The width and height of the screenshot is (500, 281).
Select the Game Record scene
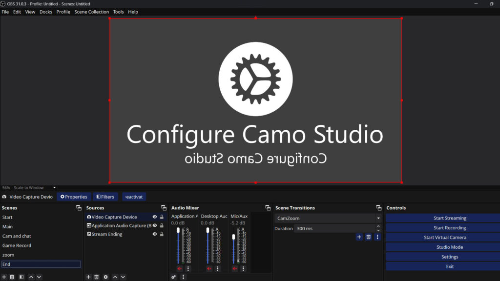click(41, 245)
